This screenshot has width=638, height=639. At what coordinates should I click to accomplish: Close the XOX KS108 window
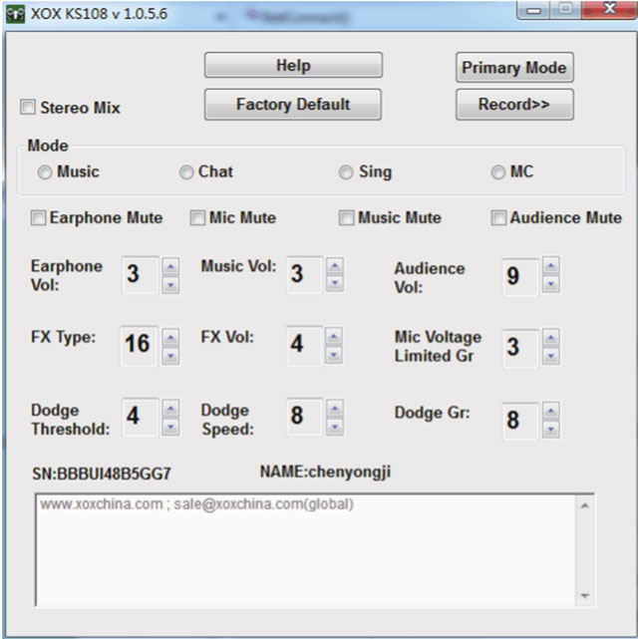coord(609,9)
